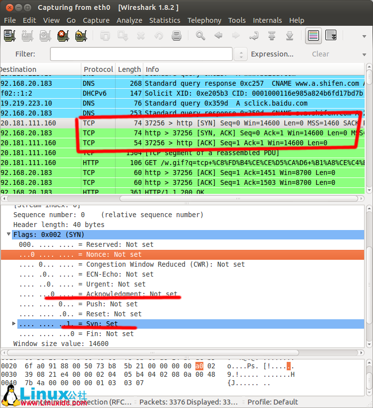This screenshot has width=373, height=408.
Task: Go back in packet history
Action: [218, 36]
